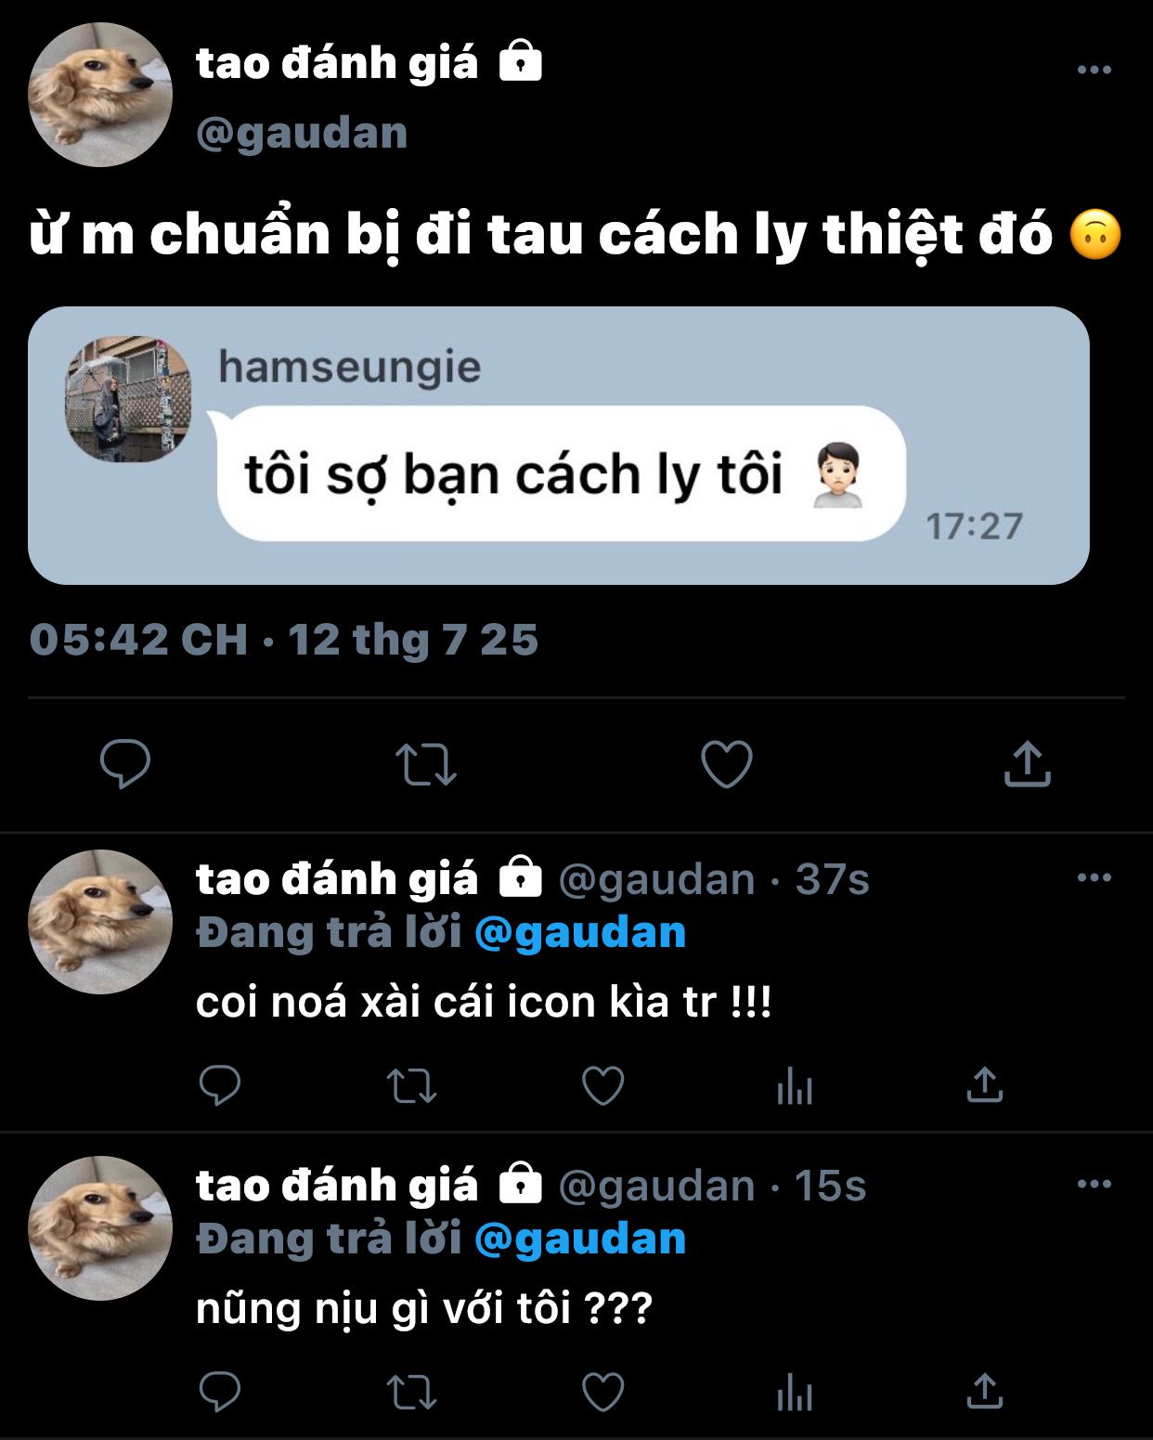View analytics of the 37s reply
Viewport: 1153px width, 1440px height.
795,1085
